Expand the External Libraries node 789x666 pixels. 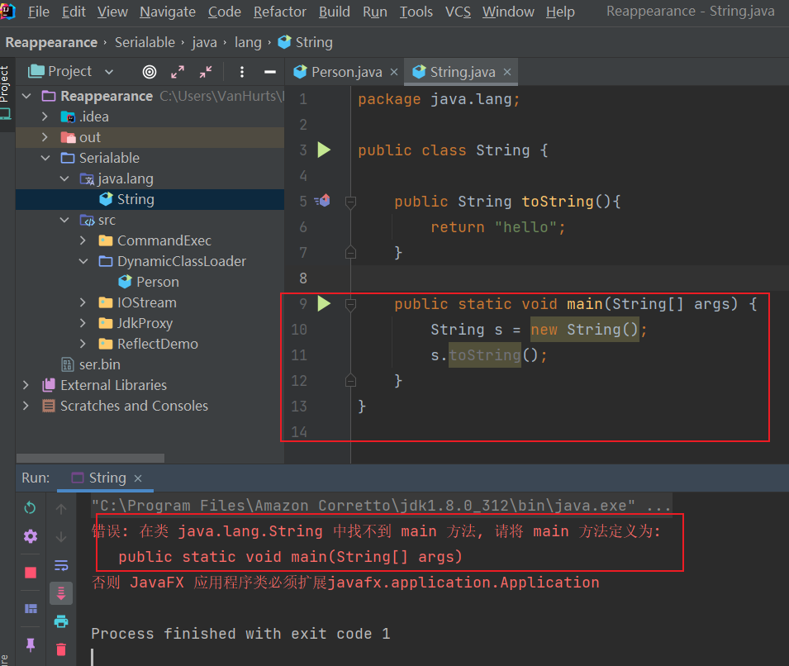pyautogui.click(x=26, y=385)
